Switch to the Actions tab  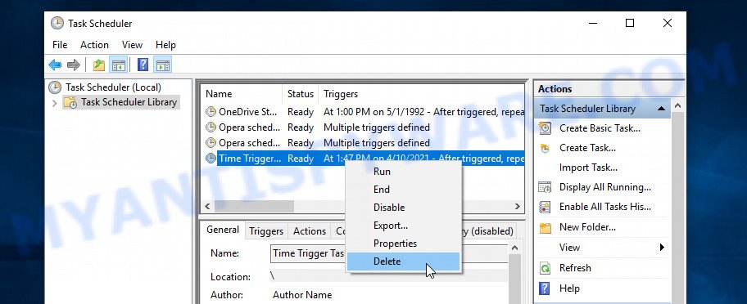pyautogui.click(x=309, y=231)
